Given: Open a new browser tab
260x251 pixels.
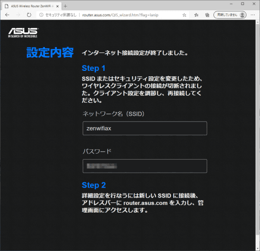Looking at the screenshot, I should pyautogui.click(x=66, y=6).
